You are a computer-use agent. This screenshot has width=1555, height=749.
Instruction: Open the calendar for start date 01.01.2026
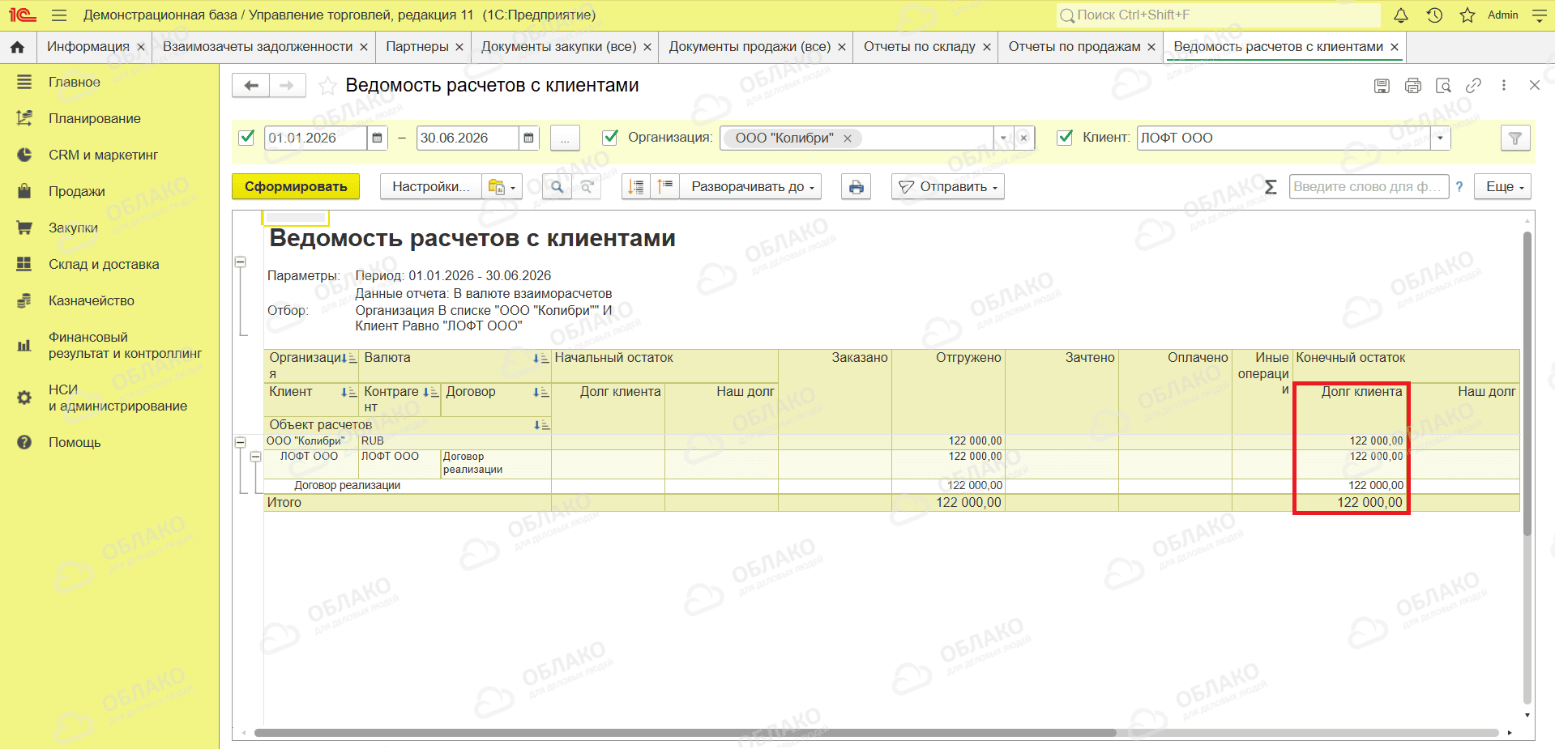point(378,138)
